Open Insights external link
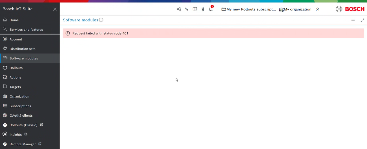Viewport: 367px width, 149px height. tap(16, 135)
